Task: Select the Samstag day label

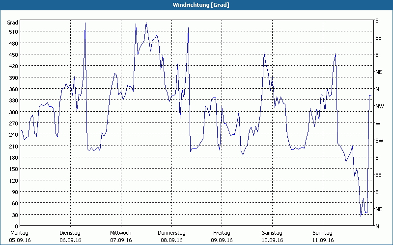Action: (x=272, y=233)
